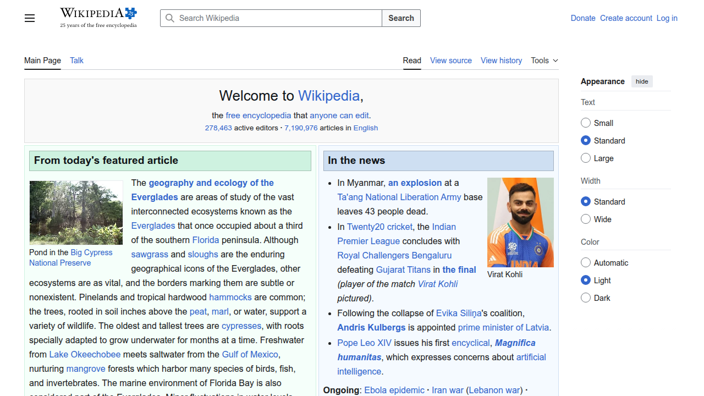Follow the Andris Kulbergs link
This screenshot has width=704, height=396.
[x=371, y=327]
